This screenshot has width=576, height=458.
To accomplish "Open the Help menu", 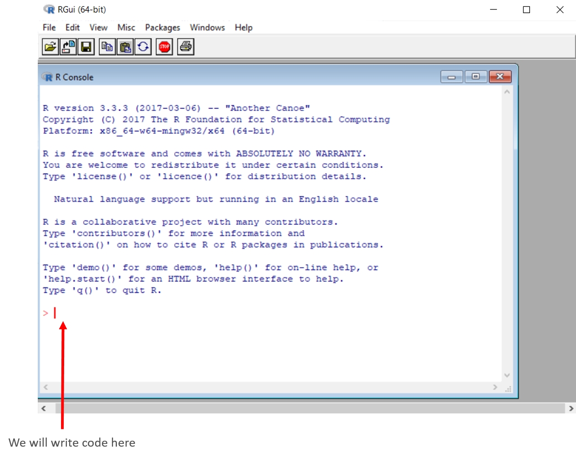I will pos(243,27).
